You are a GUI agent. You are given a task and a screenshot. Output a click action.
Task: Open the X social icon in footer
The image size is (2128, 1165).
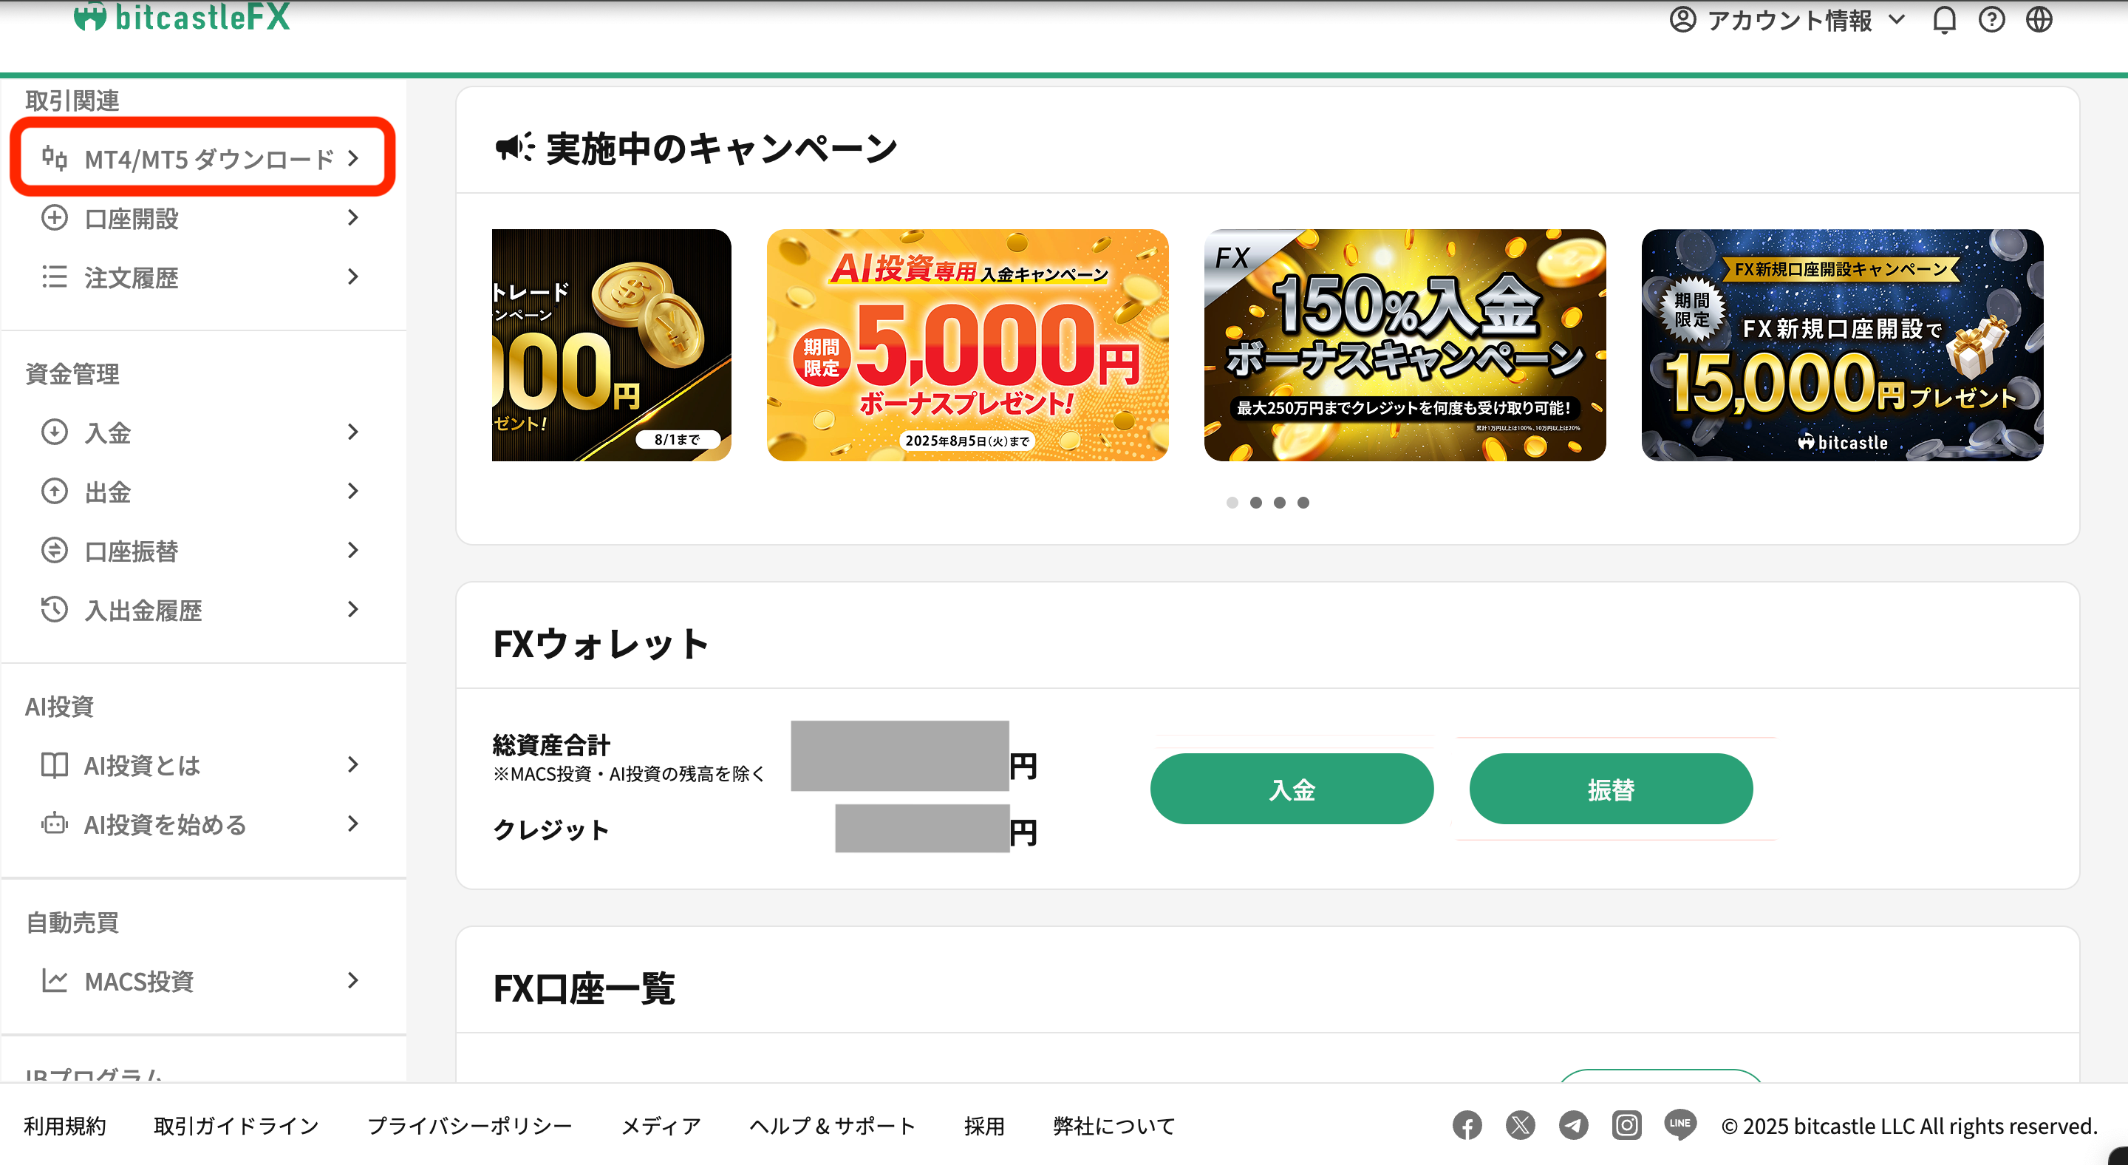[1520, 1125]
